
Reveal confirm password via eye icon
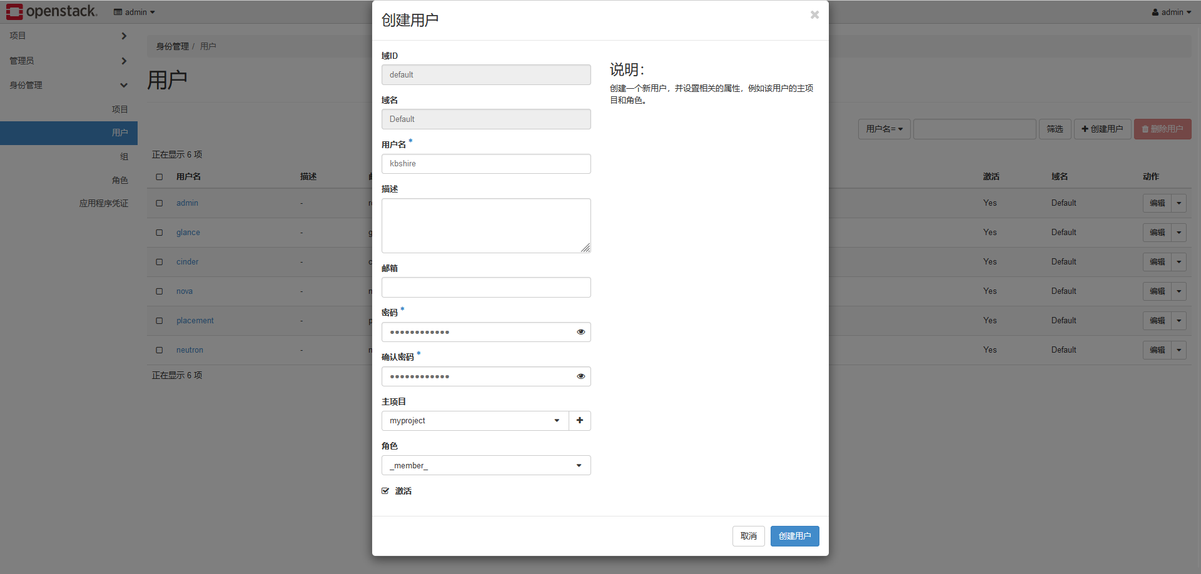[580, 376]
